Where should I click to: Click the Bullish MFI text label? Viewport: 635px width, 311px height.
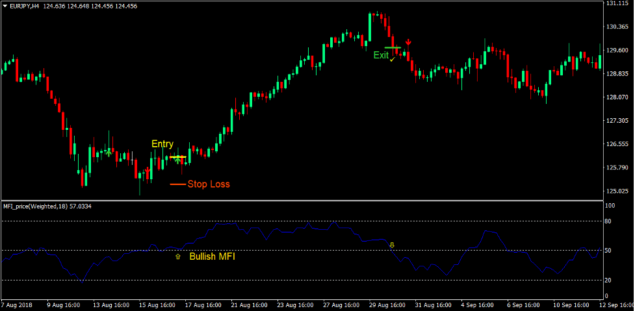pos(213,257)
